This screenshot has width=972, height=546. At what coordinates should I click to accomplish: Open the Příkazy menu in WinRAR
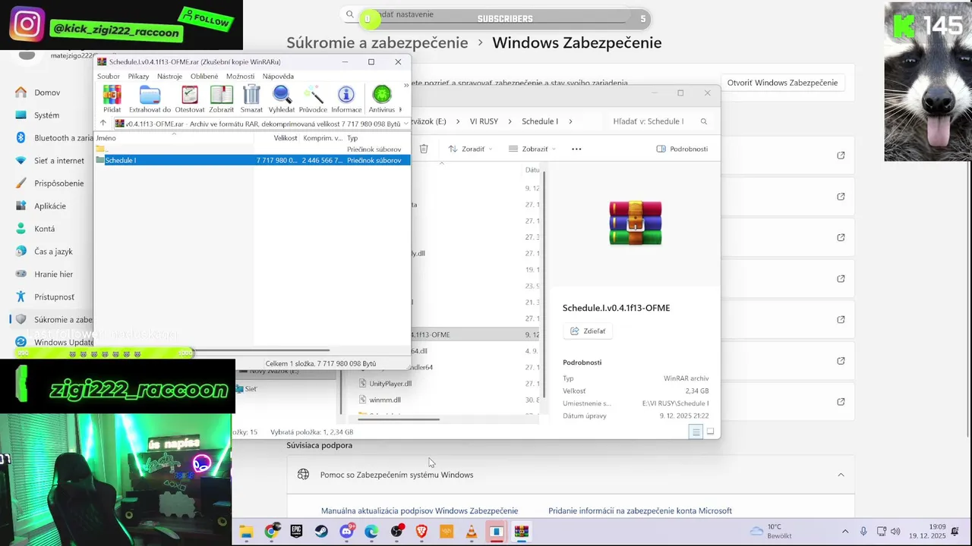(138, 77)
